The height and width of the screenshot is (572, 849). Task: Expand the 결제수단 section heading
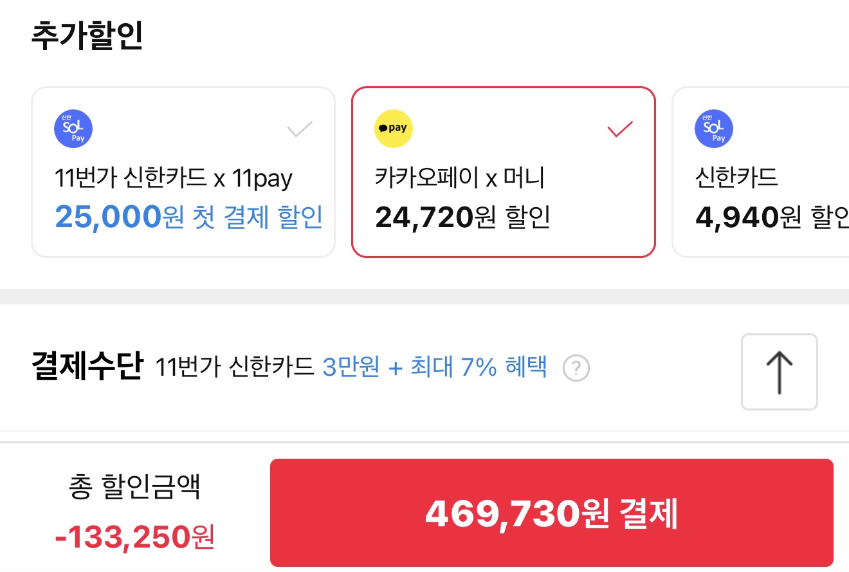tap(86, 367)
